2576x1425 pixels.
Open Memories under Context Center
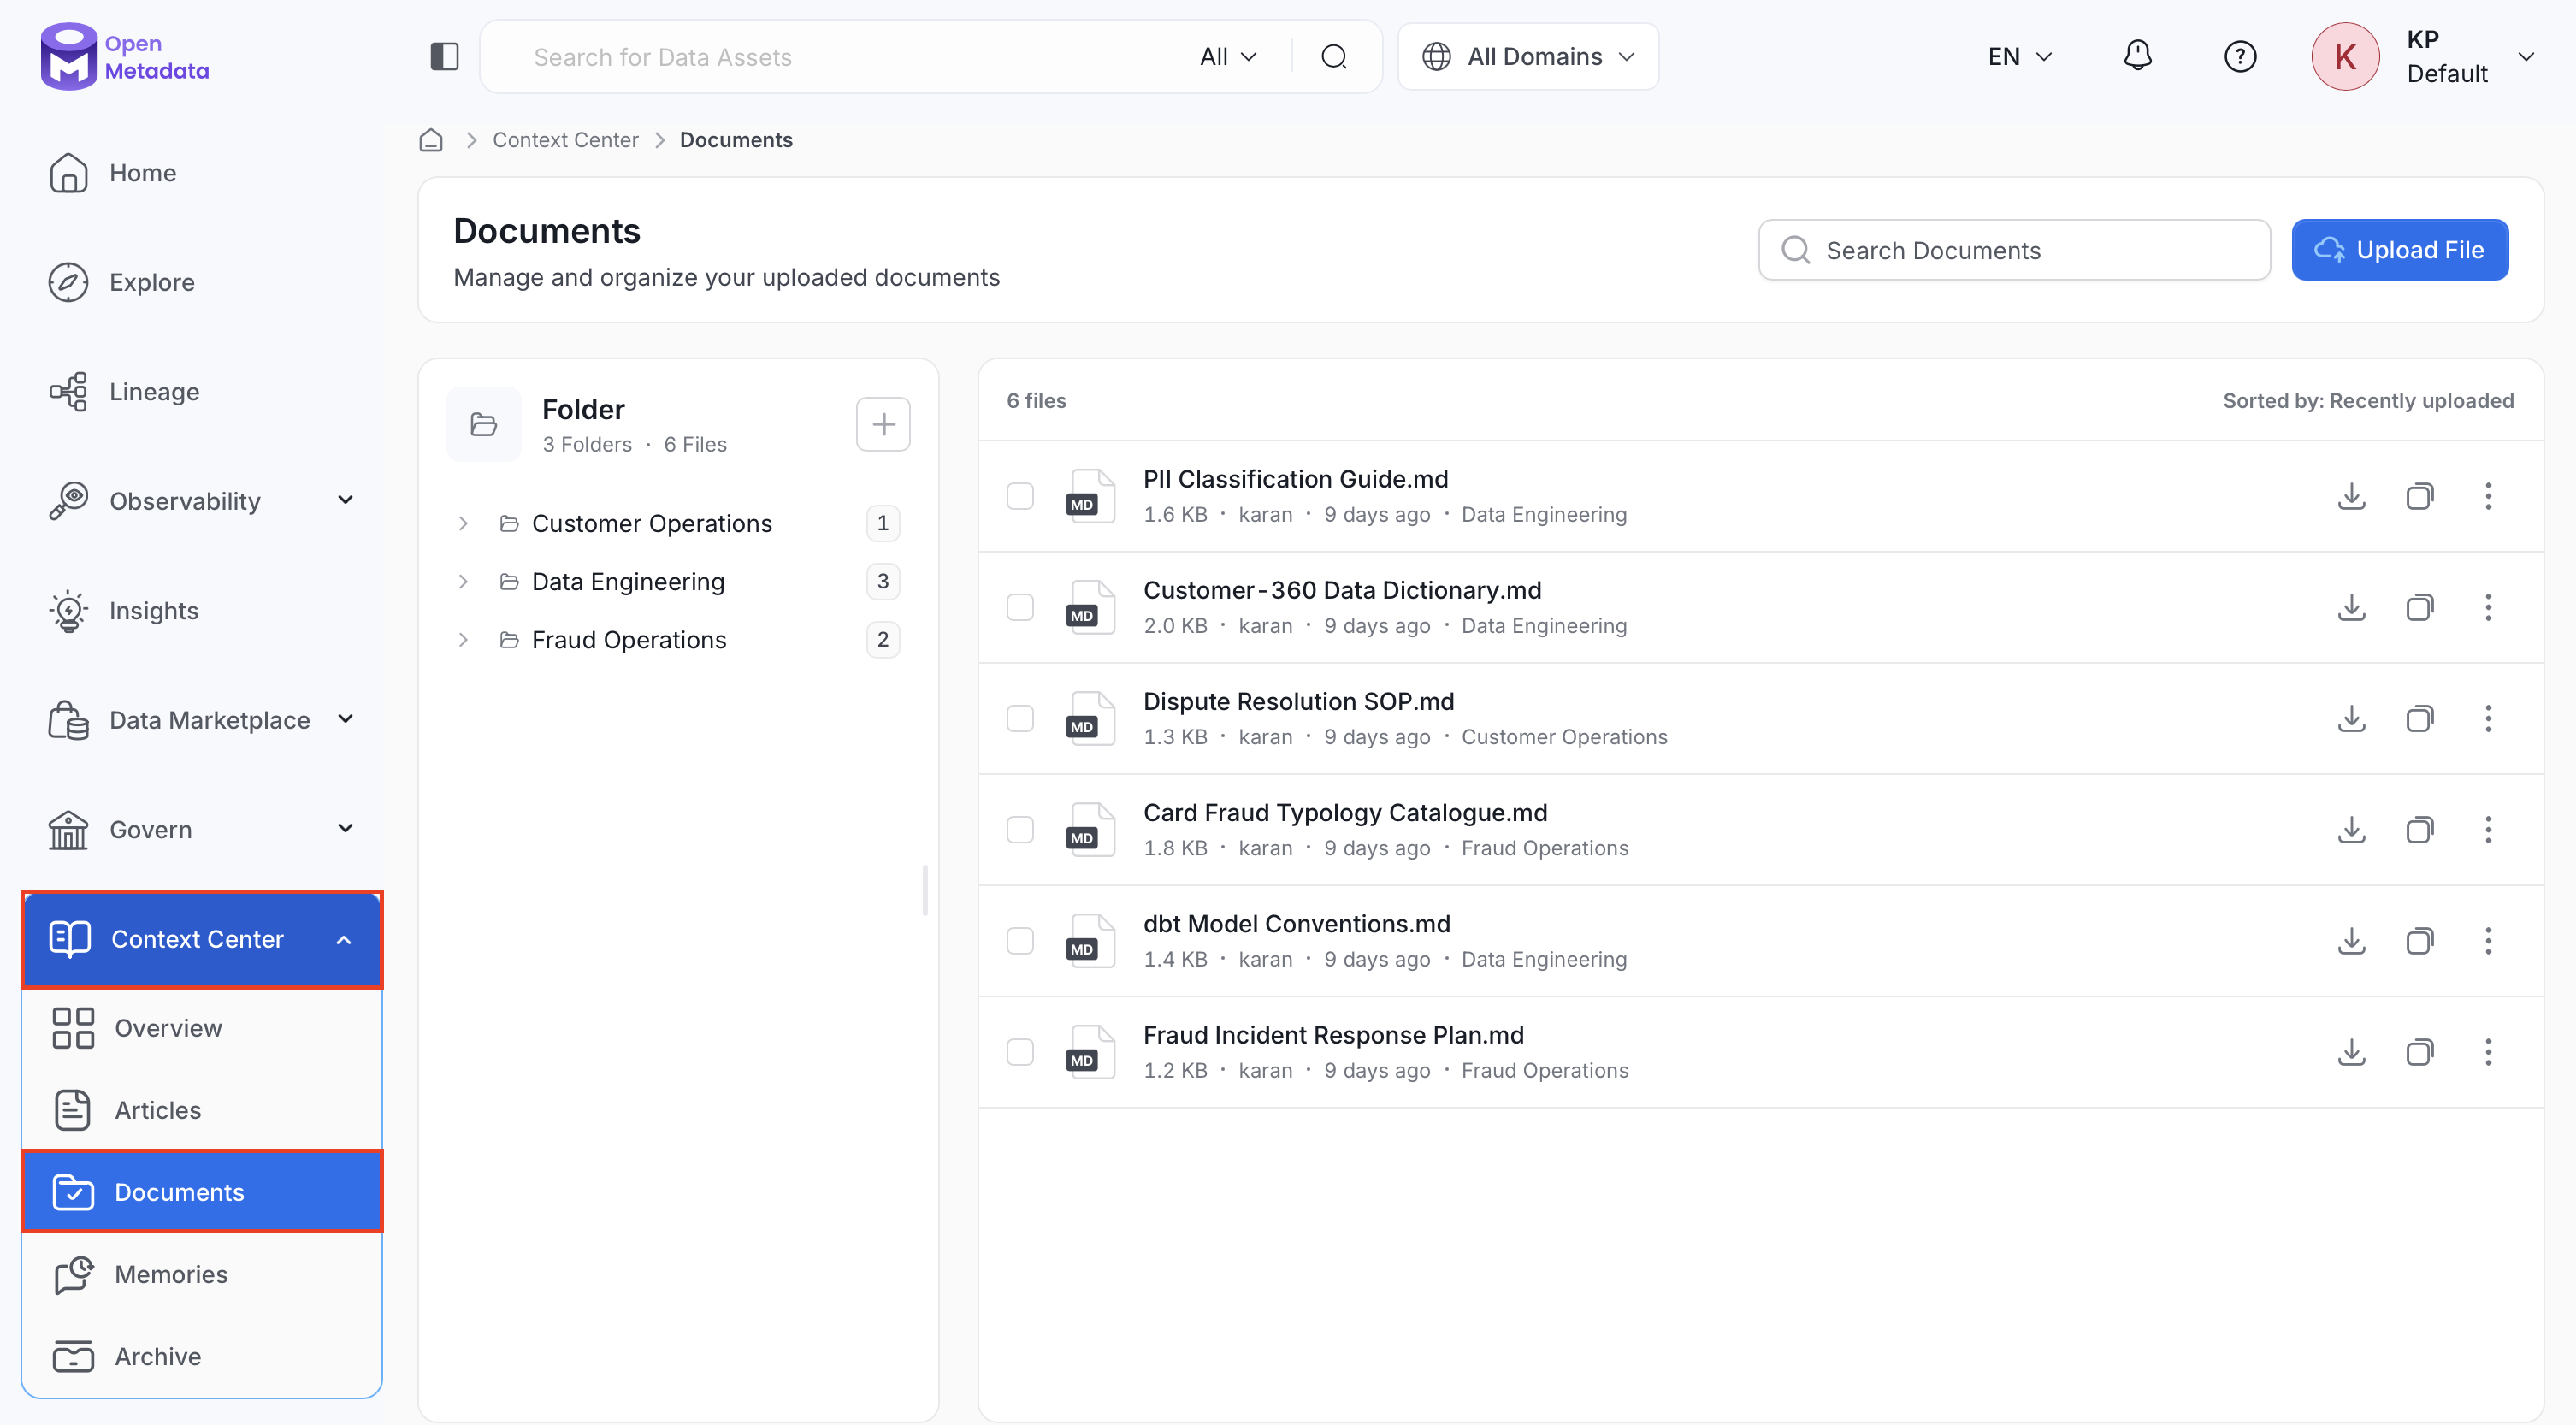(x=201, y=1274)
